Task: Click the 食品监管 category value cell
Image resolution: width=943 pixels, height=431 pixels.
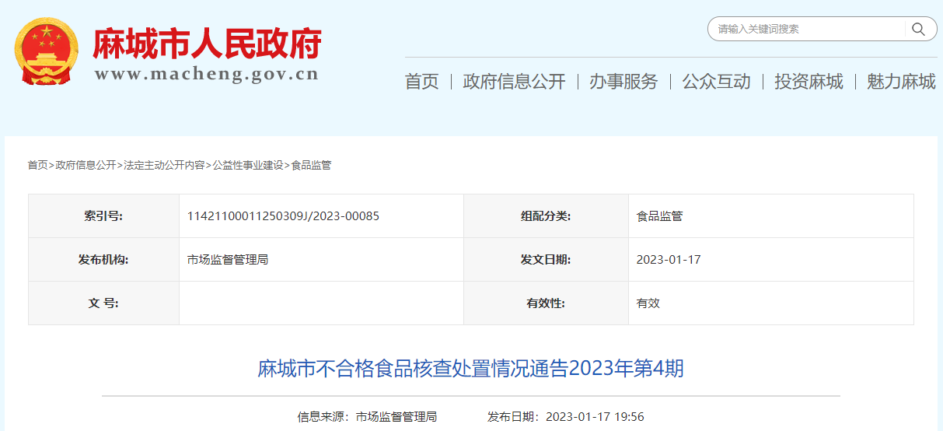Action: pos(770,215)
